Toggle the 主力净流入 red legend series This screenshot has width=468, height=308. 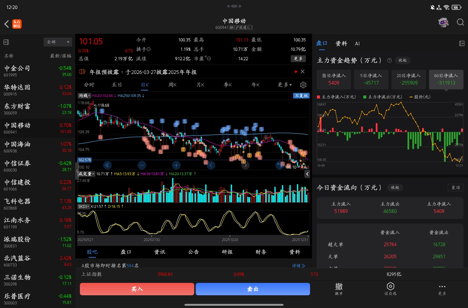(x=336, y=97)
